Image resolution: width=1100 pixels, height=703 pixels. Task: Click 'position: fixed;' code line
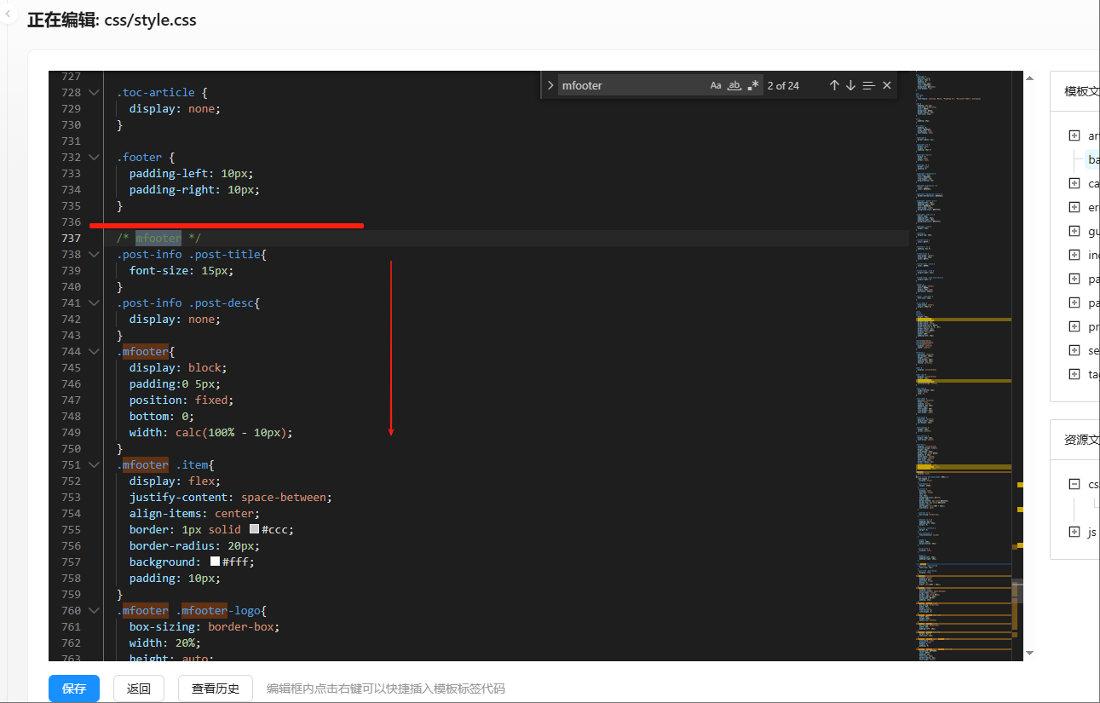181,400
